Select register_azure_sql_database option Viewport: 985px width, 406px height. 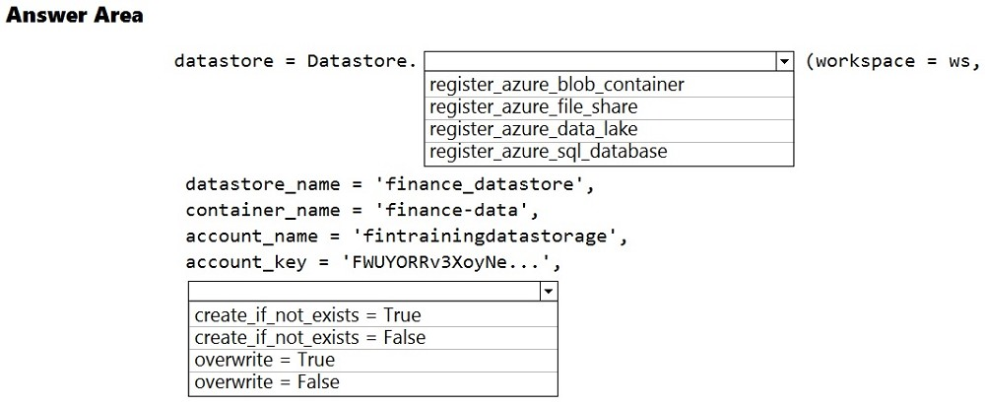coord(549,152)
